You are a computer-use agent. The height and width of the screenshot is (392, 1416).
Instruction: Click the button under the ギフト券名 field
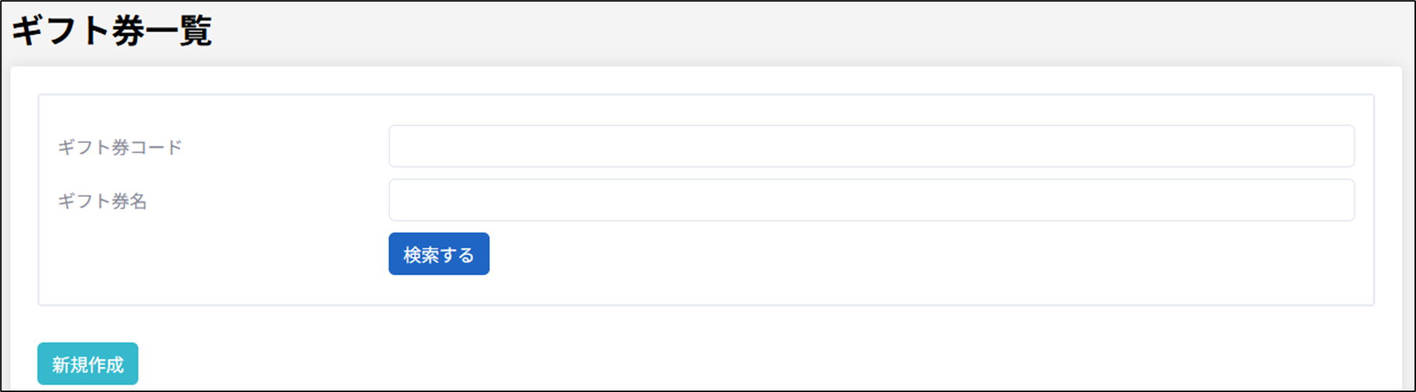[x=438, y=254]
